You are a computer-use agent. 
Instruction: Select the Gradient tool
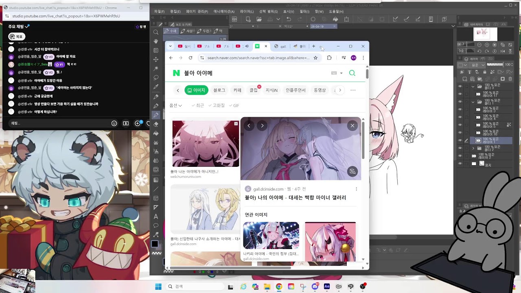(x=156, y=180)
